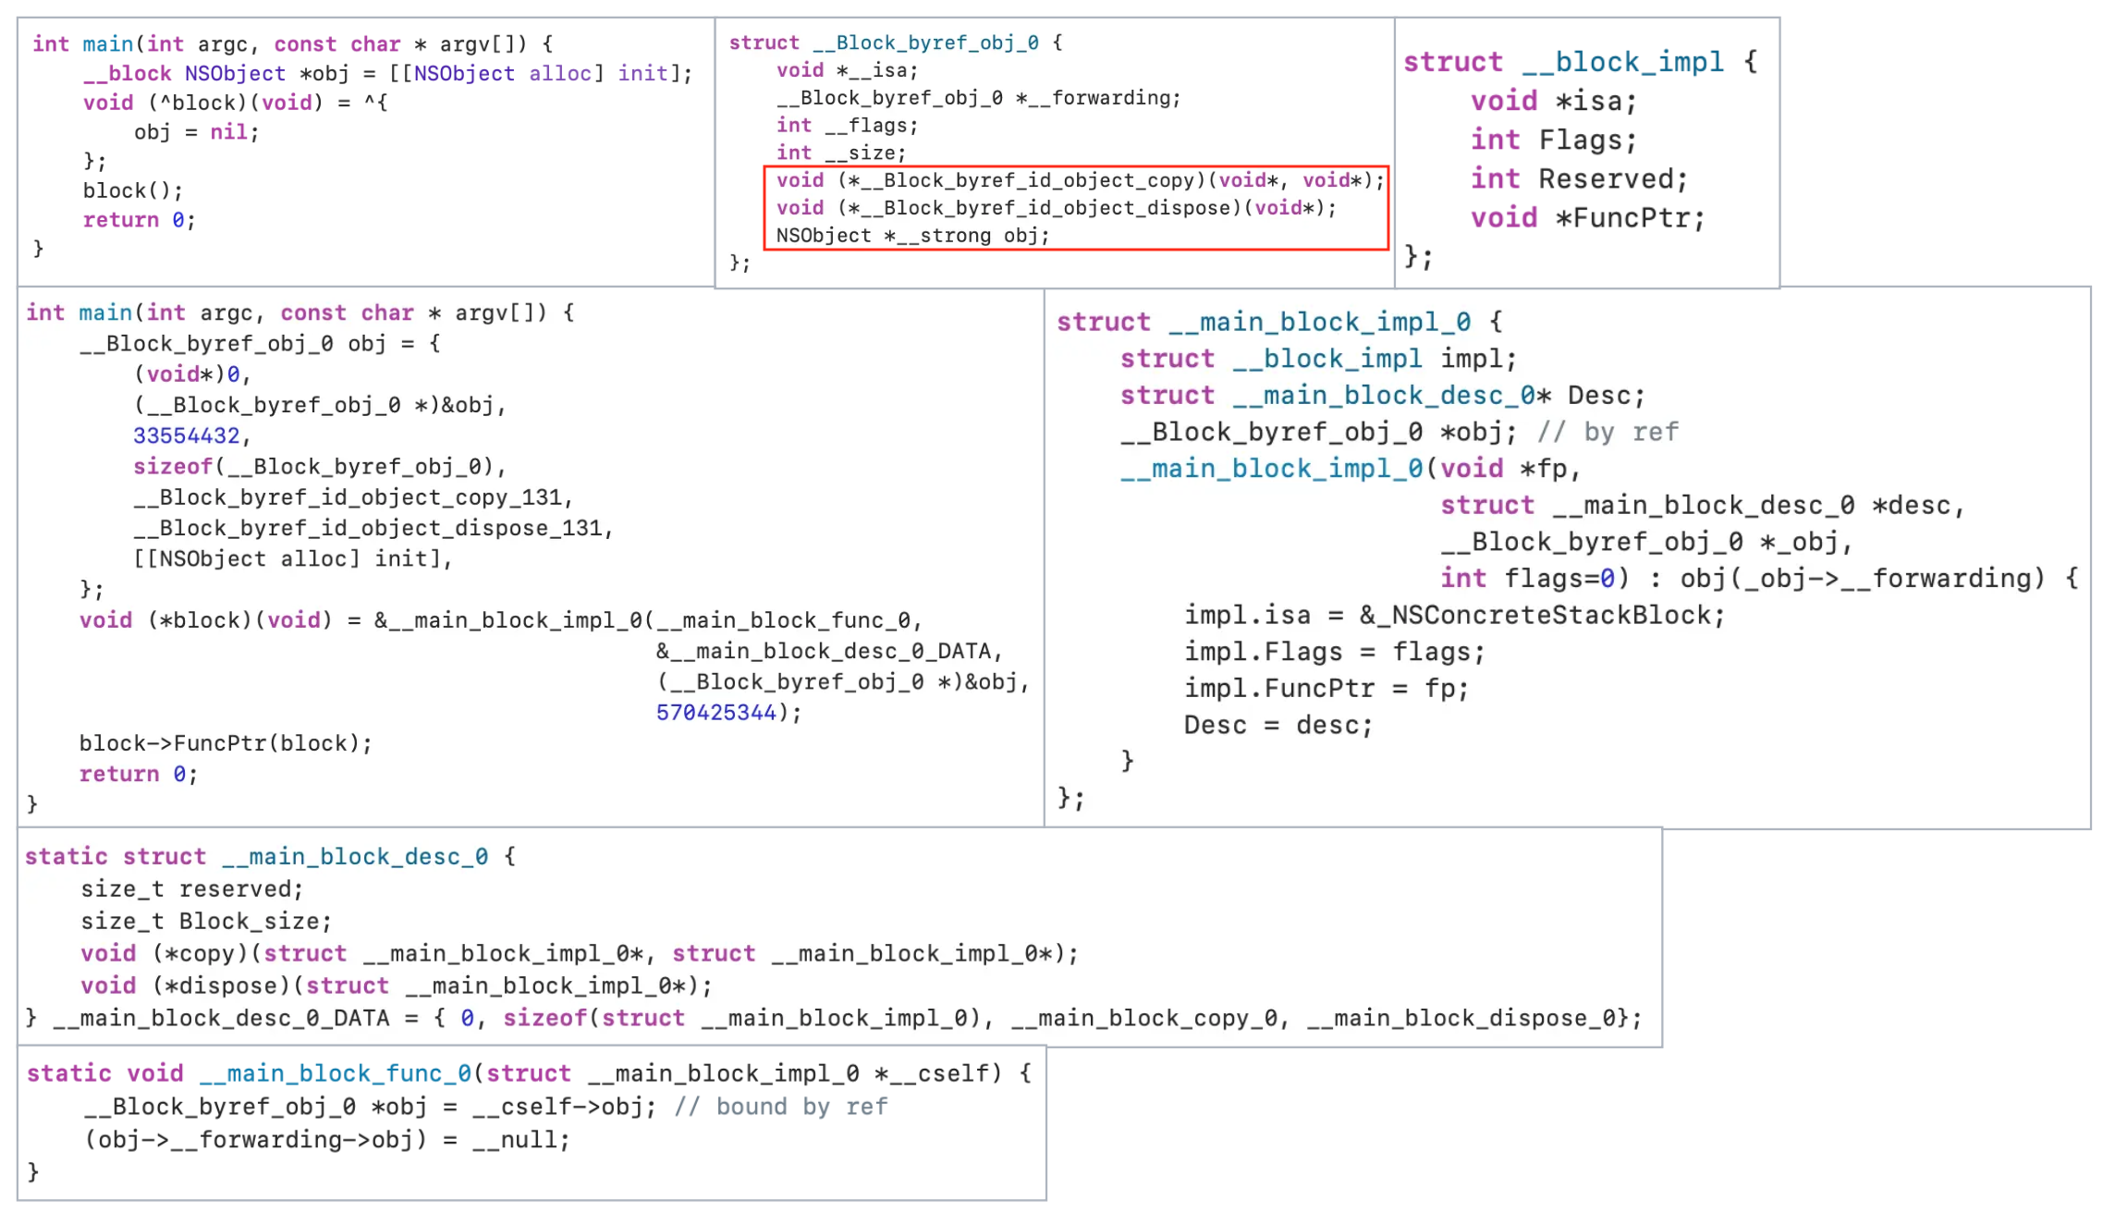Click '(obj->__forwarding->obj) = __null;' line

(327, 1140)
